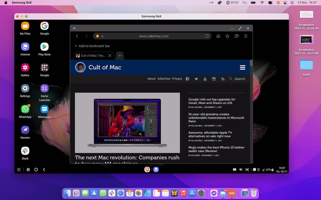Open the Gallery app icon
Viewport: 321px width, 200px height.
click(25, 68)
